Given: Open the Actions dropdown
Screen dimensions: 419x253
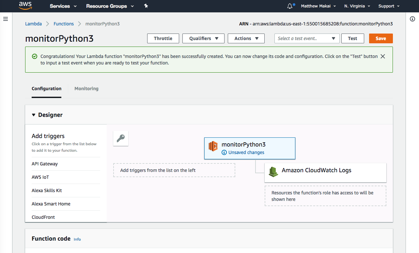Looking at the screenshot, I should (246, 38).
